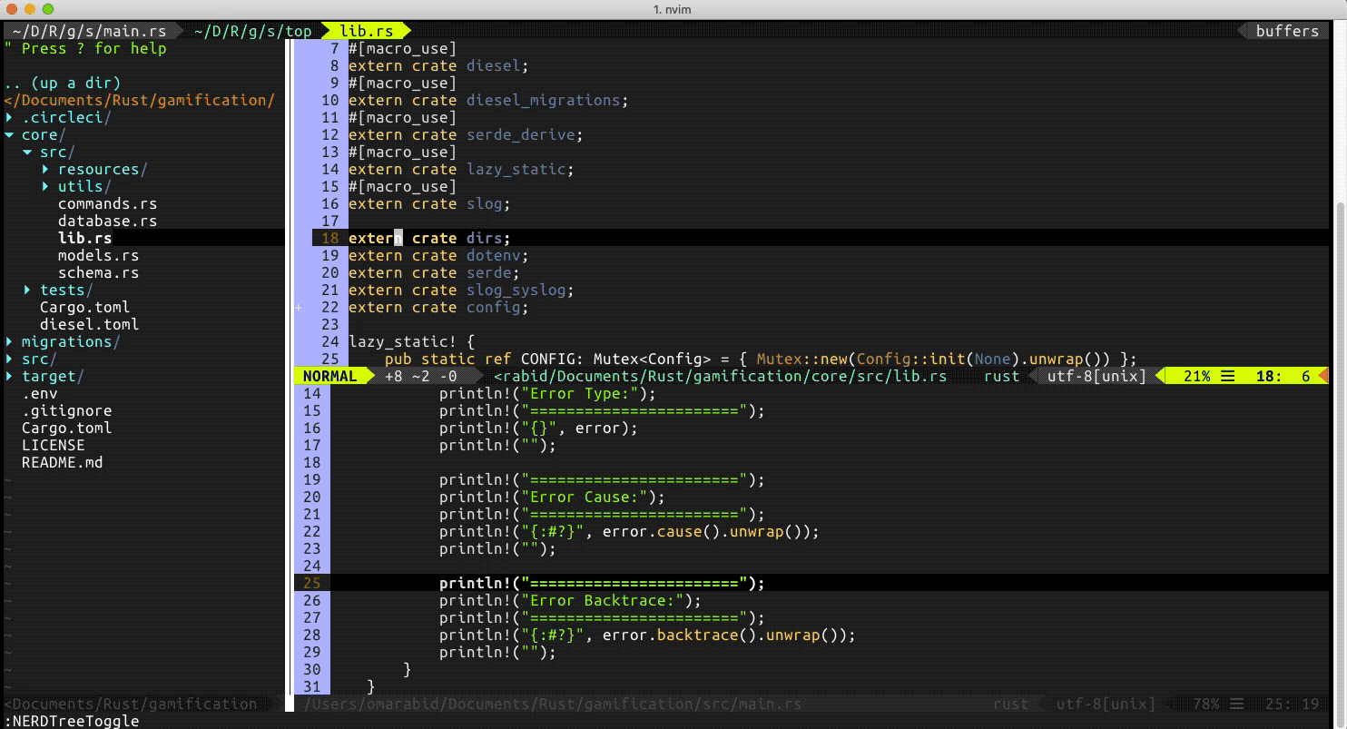Click the 21% position indicator
The image size is (1347, 729).
[x=1196, y=376]
